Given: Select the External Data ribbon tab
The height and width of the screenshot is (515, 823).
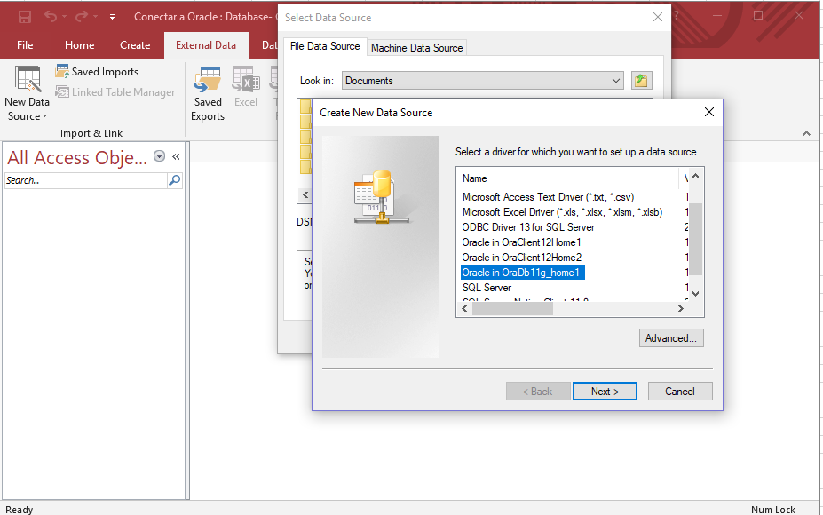Looking at the screenshot, I should (x=206, y=45).
